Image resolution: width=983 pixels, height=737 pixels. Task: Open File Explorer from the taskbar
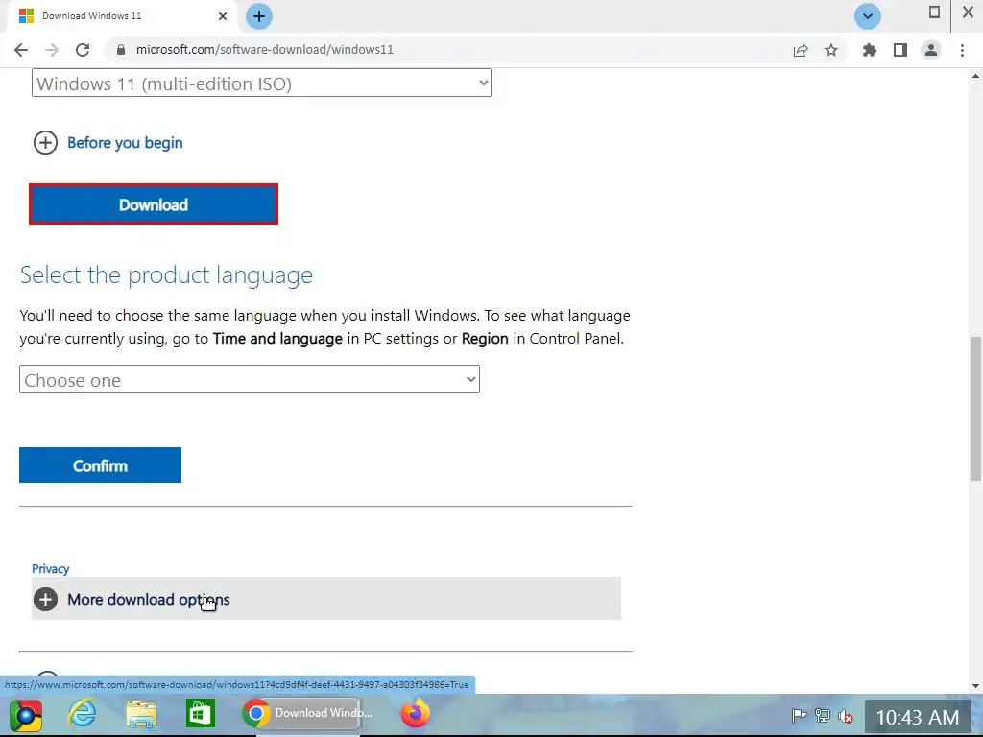click(141, 714)
